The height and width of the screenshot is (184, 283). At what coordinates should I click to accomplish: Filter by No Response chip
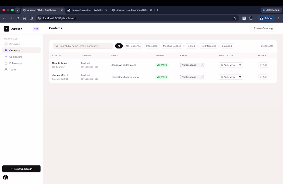tap(133, 46)
